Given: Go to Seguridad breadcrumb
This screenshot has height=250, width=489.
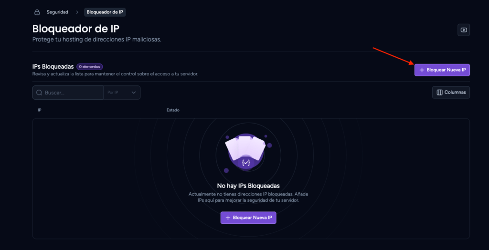Looking at the screenshot, I should click(57, 12).
